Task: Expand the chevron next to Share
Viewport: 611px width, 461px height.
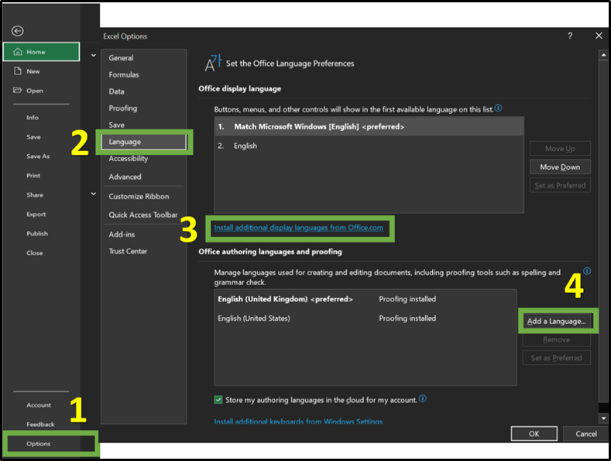Action: pyautogui.click(x=94, y=194)
